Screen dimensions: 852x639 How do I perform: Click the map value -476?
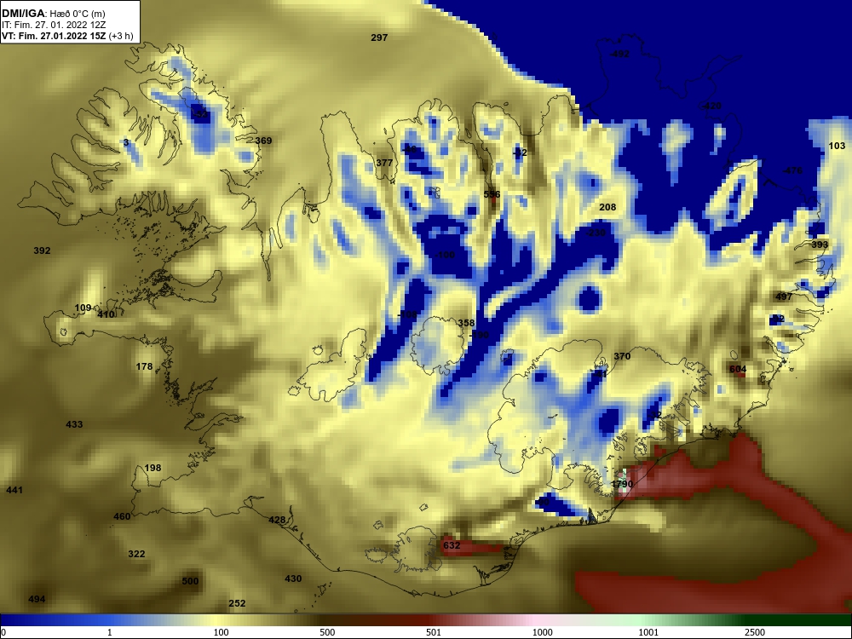tap(792, 170)
